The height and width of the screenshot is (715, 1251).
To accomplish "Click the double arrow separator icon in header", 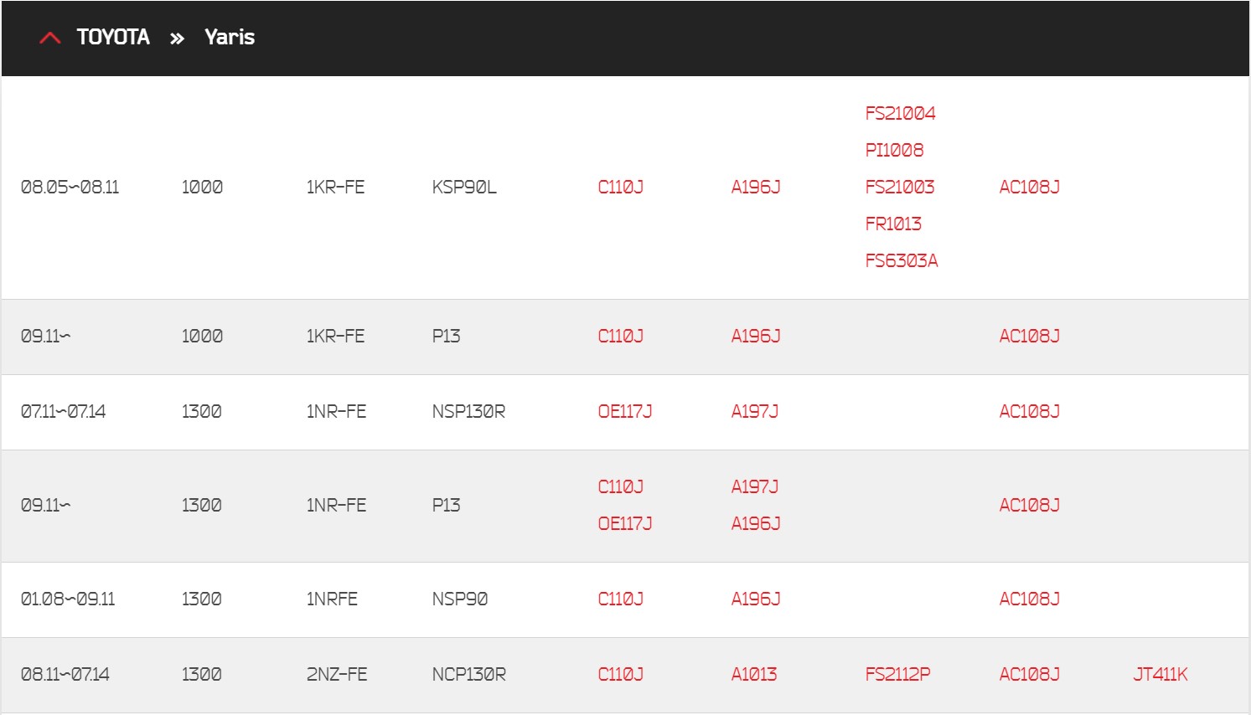I will pyautogui.click(x=177, y=39).
